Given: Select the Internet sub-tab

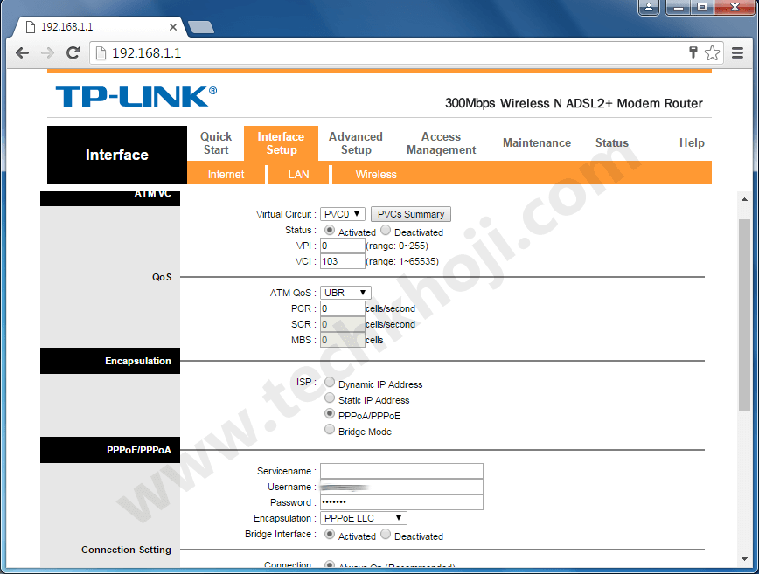Looking at the screenshot, I should (x=226, y=175).
